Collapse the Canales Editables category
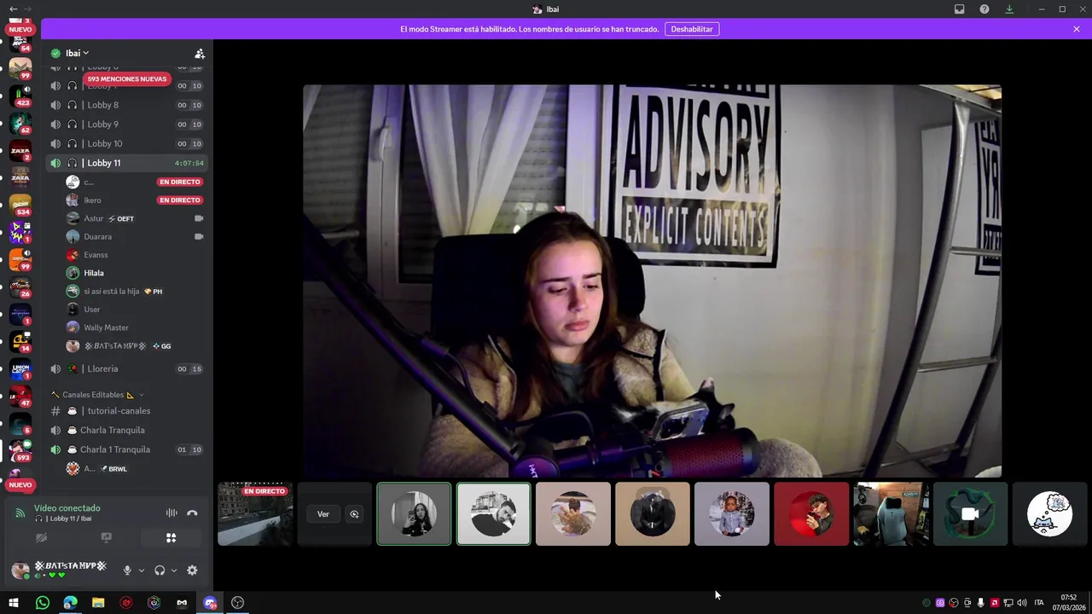1092x614 pixels. click(x=97, y=395)
